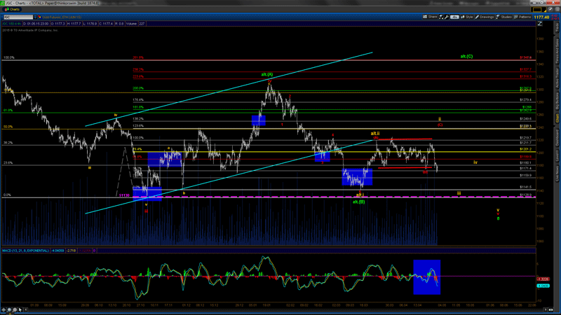Open chart settings wrench icon
Image resolution: width=561 pixels, height=315 pixels.
(x=447, y=15)
